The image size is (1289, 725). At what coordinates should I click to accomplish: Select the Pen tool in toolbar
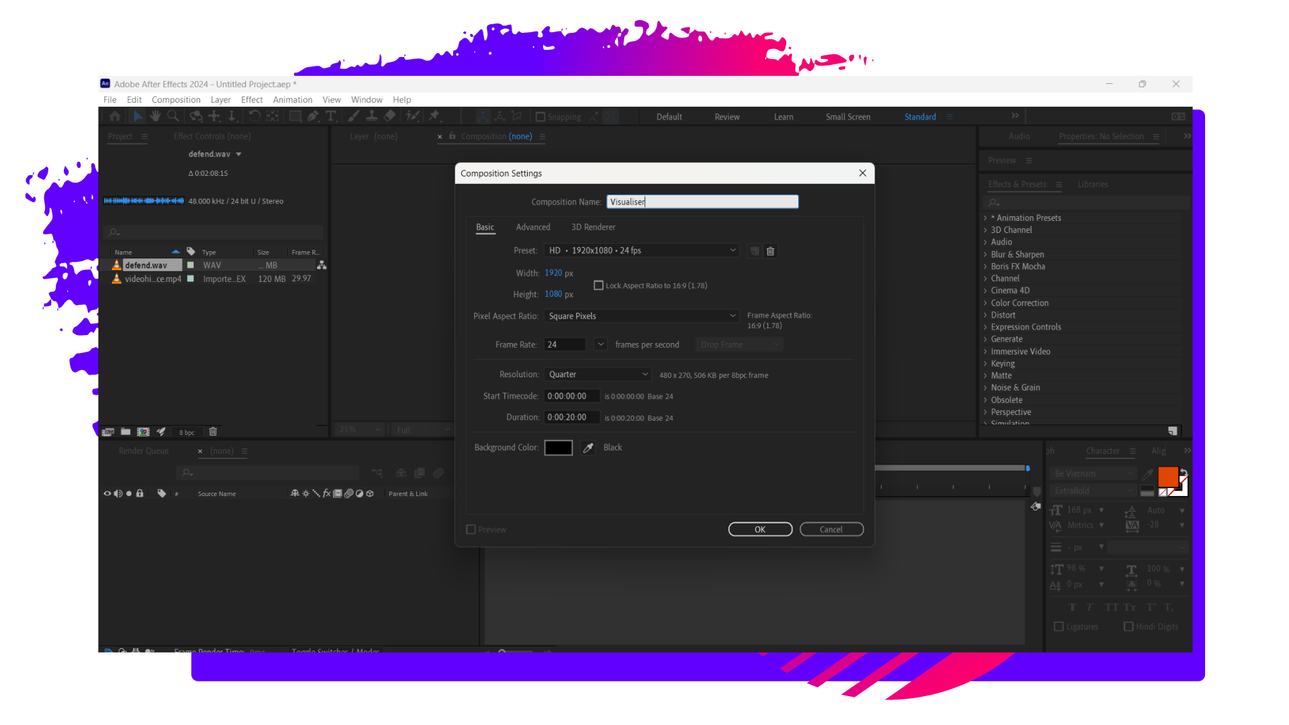(x=313, y=116)
